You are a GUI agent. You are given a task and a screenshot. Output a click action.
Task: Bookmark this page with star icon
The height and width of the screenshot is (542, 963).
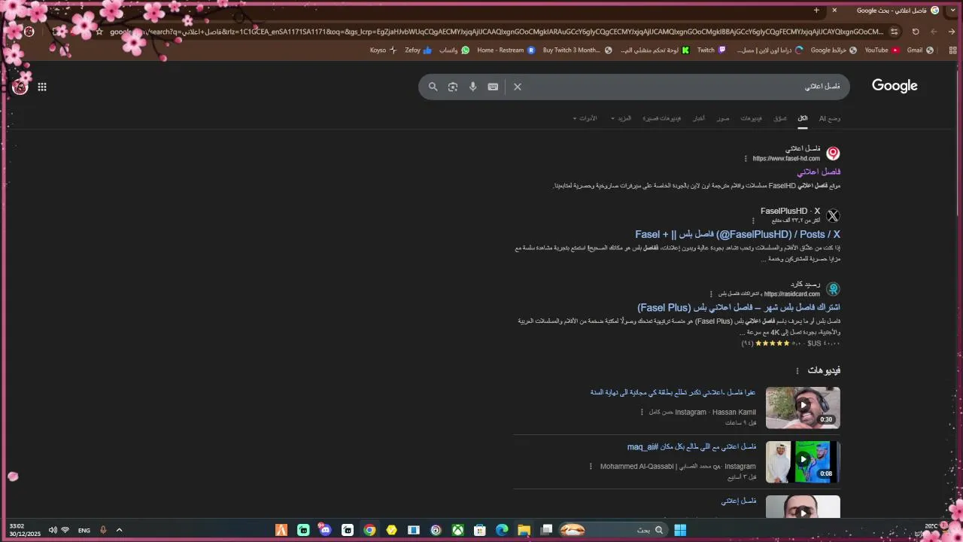coord(99,32)
